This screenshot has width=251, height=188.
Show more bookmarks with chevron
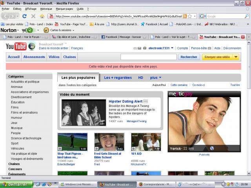pyautogui.click(x=248, y=24)
